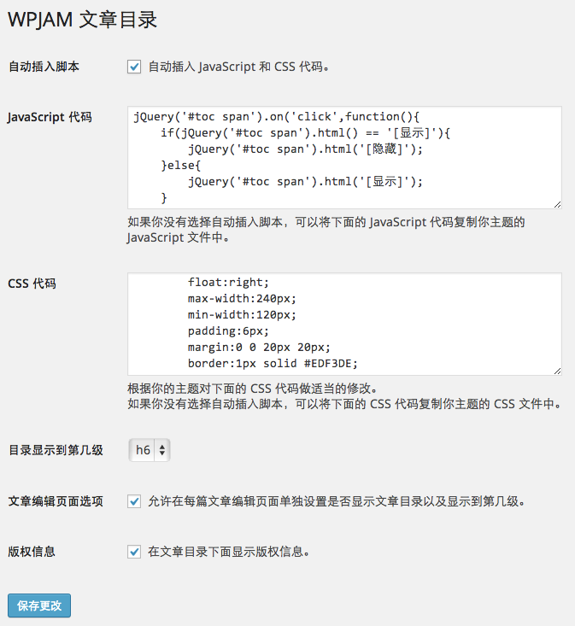The image size is (575, 626).
Task: Disable the 版权信息 display checkbox
Action: [134, 552]
